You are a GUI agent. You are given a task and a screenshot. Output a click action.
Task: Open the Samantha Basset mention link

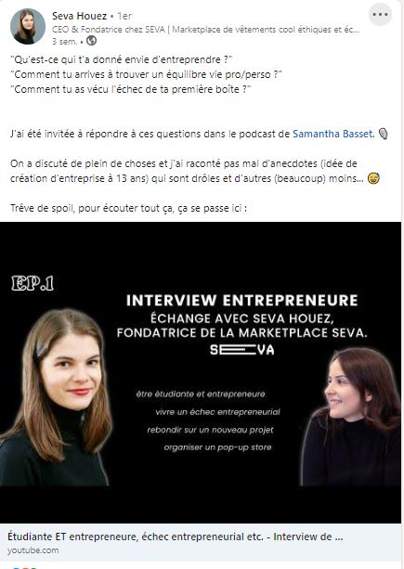(332, 134)
